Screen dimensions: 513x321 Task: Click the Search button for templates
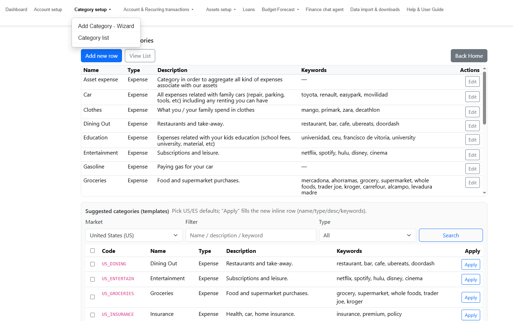(x=451, y=235)
